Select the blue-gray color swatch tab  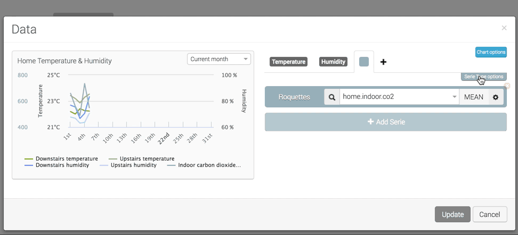(364, 62)
